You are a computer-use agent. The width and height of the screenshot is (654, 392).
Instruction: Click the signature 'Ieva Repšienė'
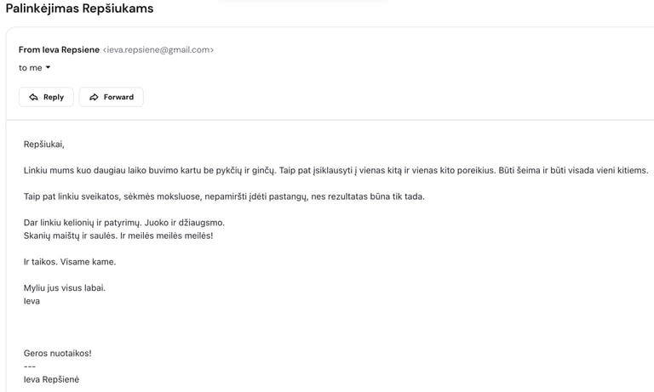pos(51,379)
